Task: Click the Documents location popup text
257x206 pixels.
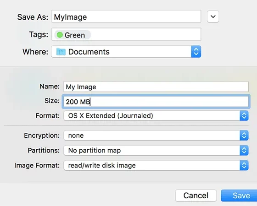Action: 89,52
